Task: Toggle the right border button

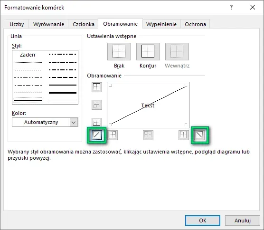Action: point(184,135)
